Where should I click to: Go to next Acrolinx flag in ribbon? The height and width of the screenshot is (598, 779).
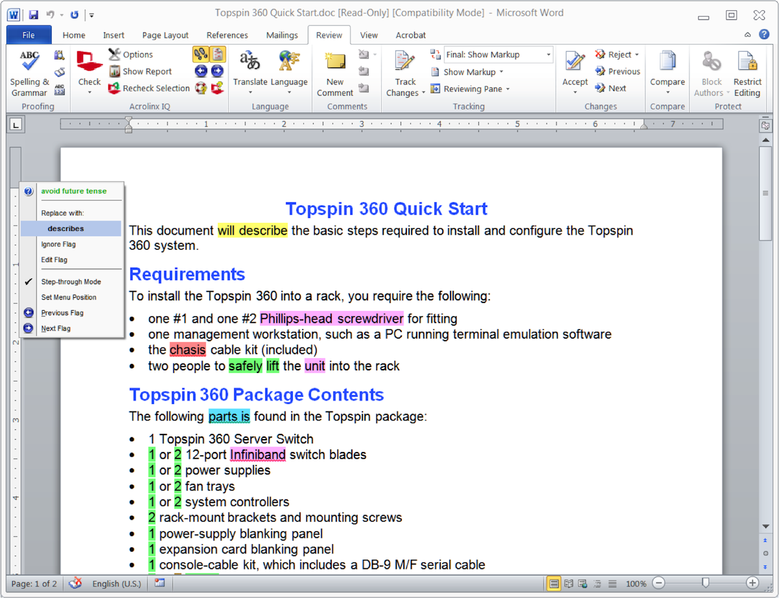tap(217, 71)
